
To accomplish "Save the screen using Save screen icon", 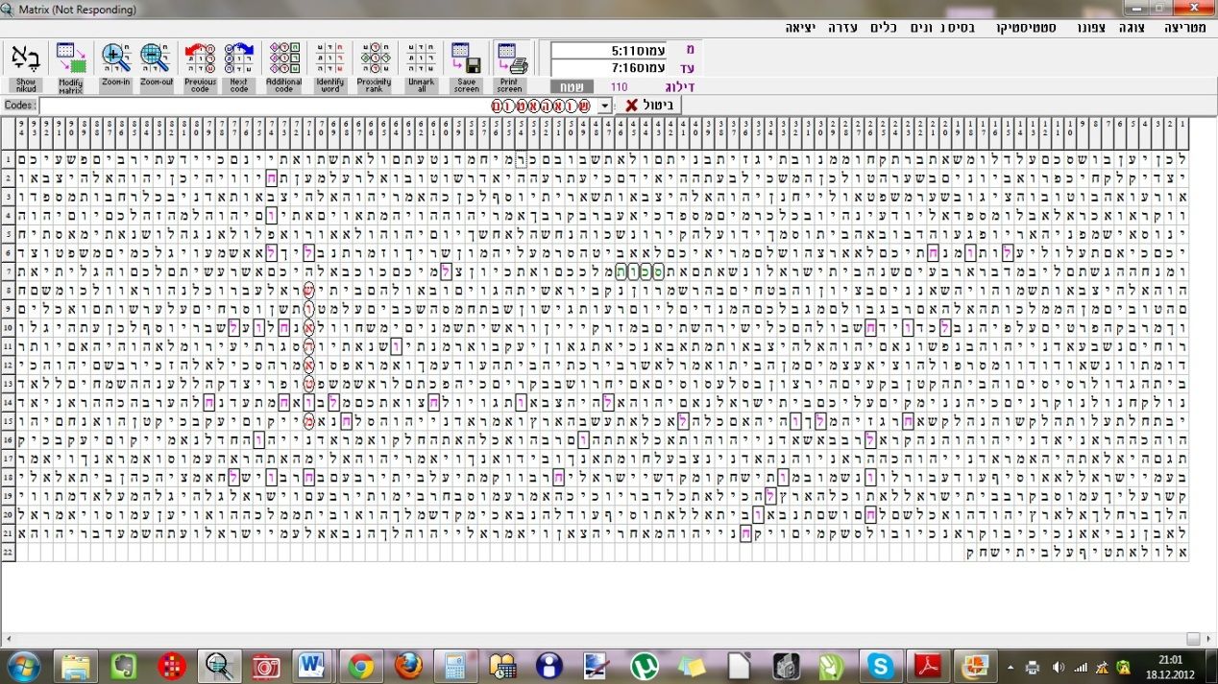I will [x=466, y=59].
